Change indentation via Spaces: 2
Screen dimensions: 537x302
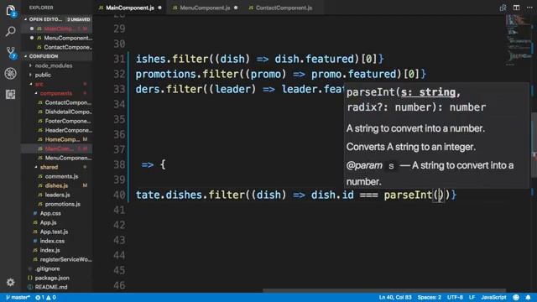click(x=429, y=297)
